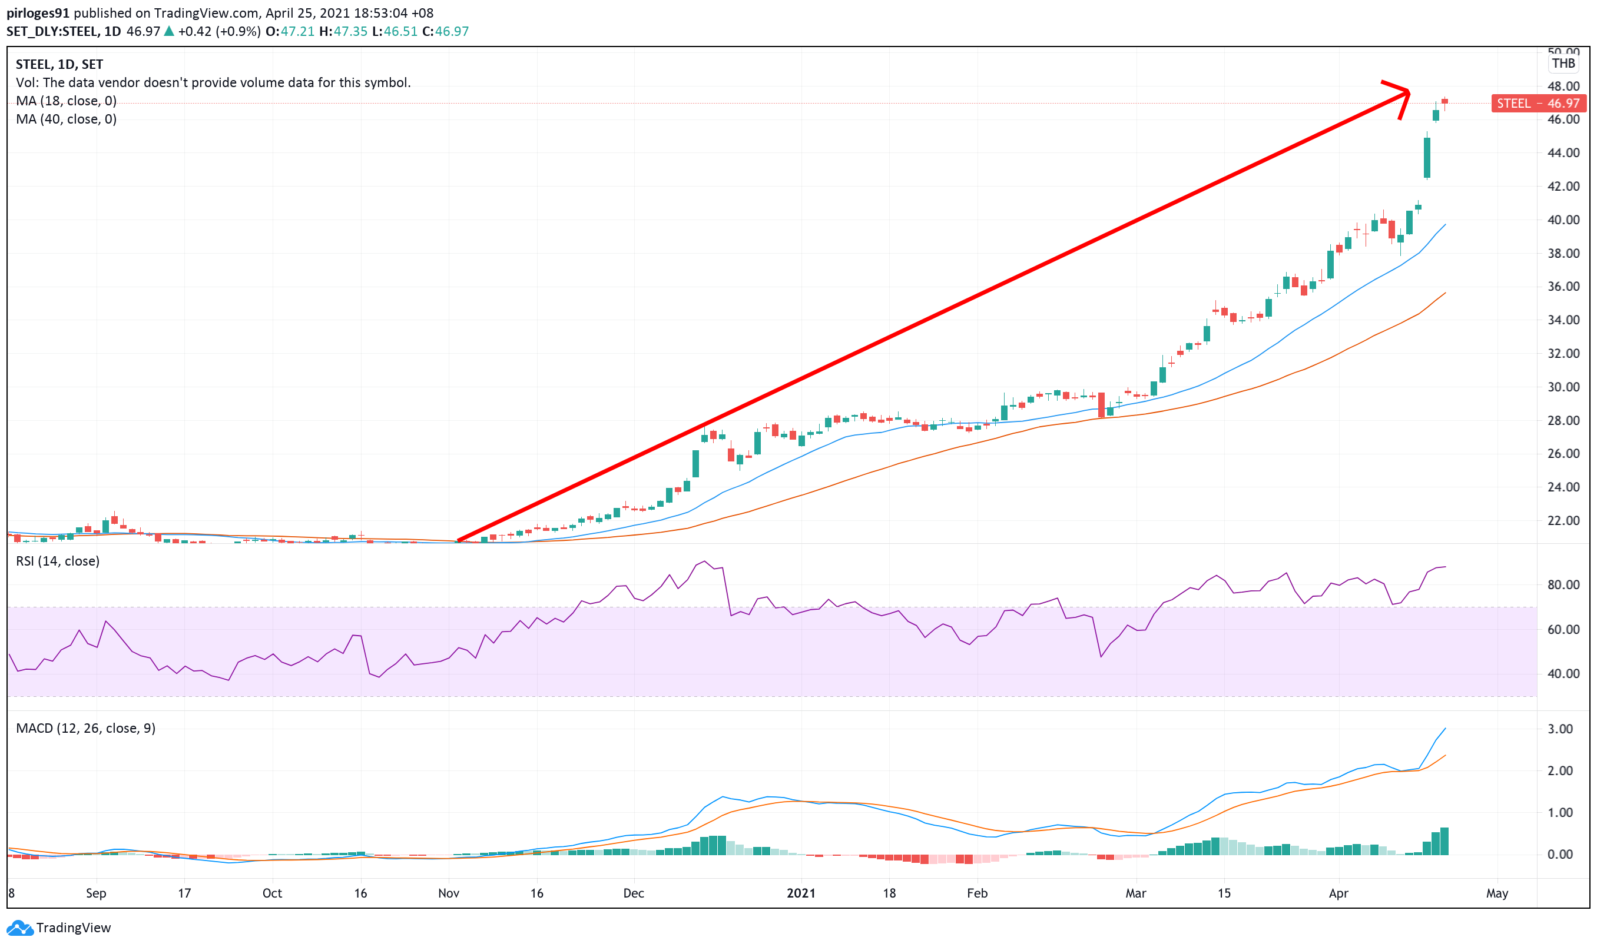Select the RSI (14, close) legend label
The image size is (1597, 947).
pyautogui.click(x=58, y=561)
